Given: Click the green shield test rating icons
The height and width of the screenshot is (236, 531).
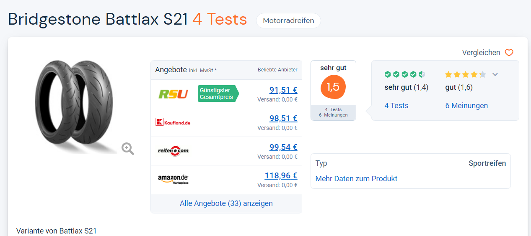Looking at the screenshot, I should pyautogui.click(x=405, y=74).
